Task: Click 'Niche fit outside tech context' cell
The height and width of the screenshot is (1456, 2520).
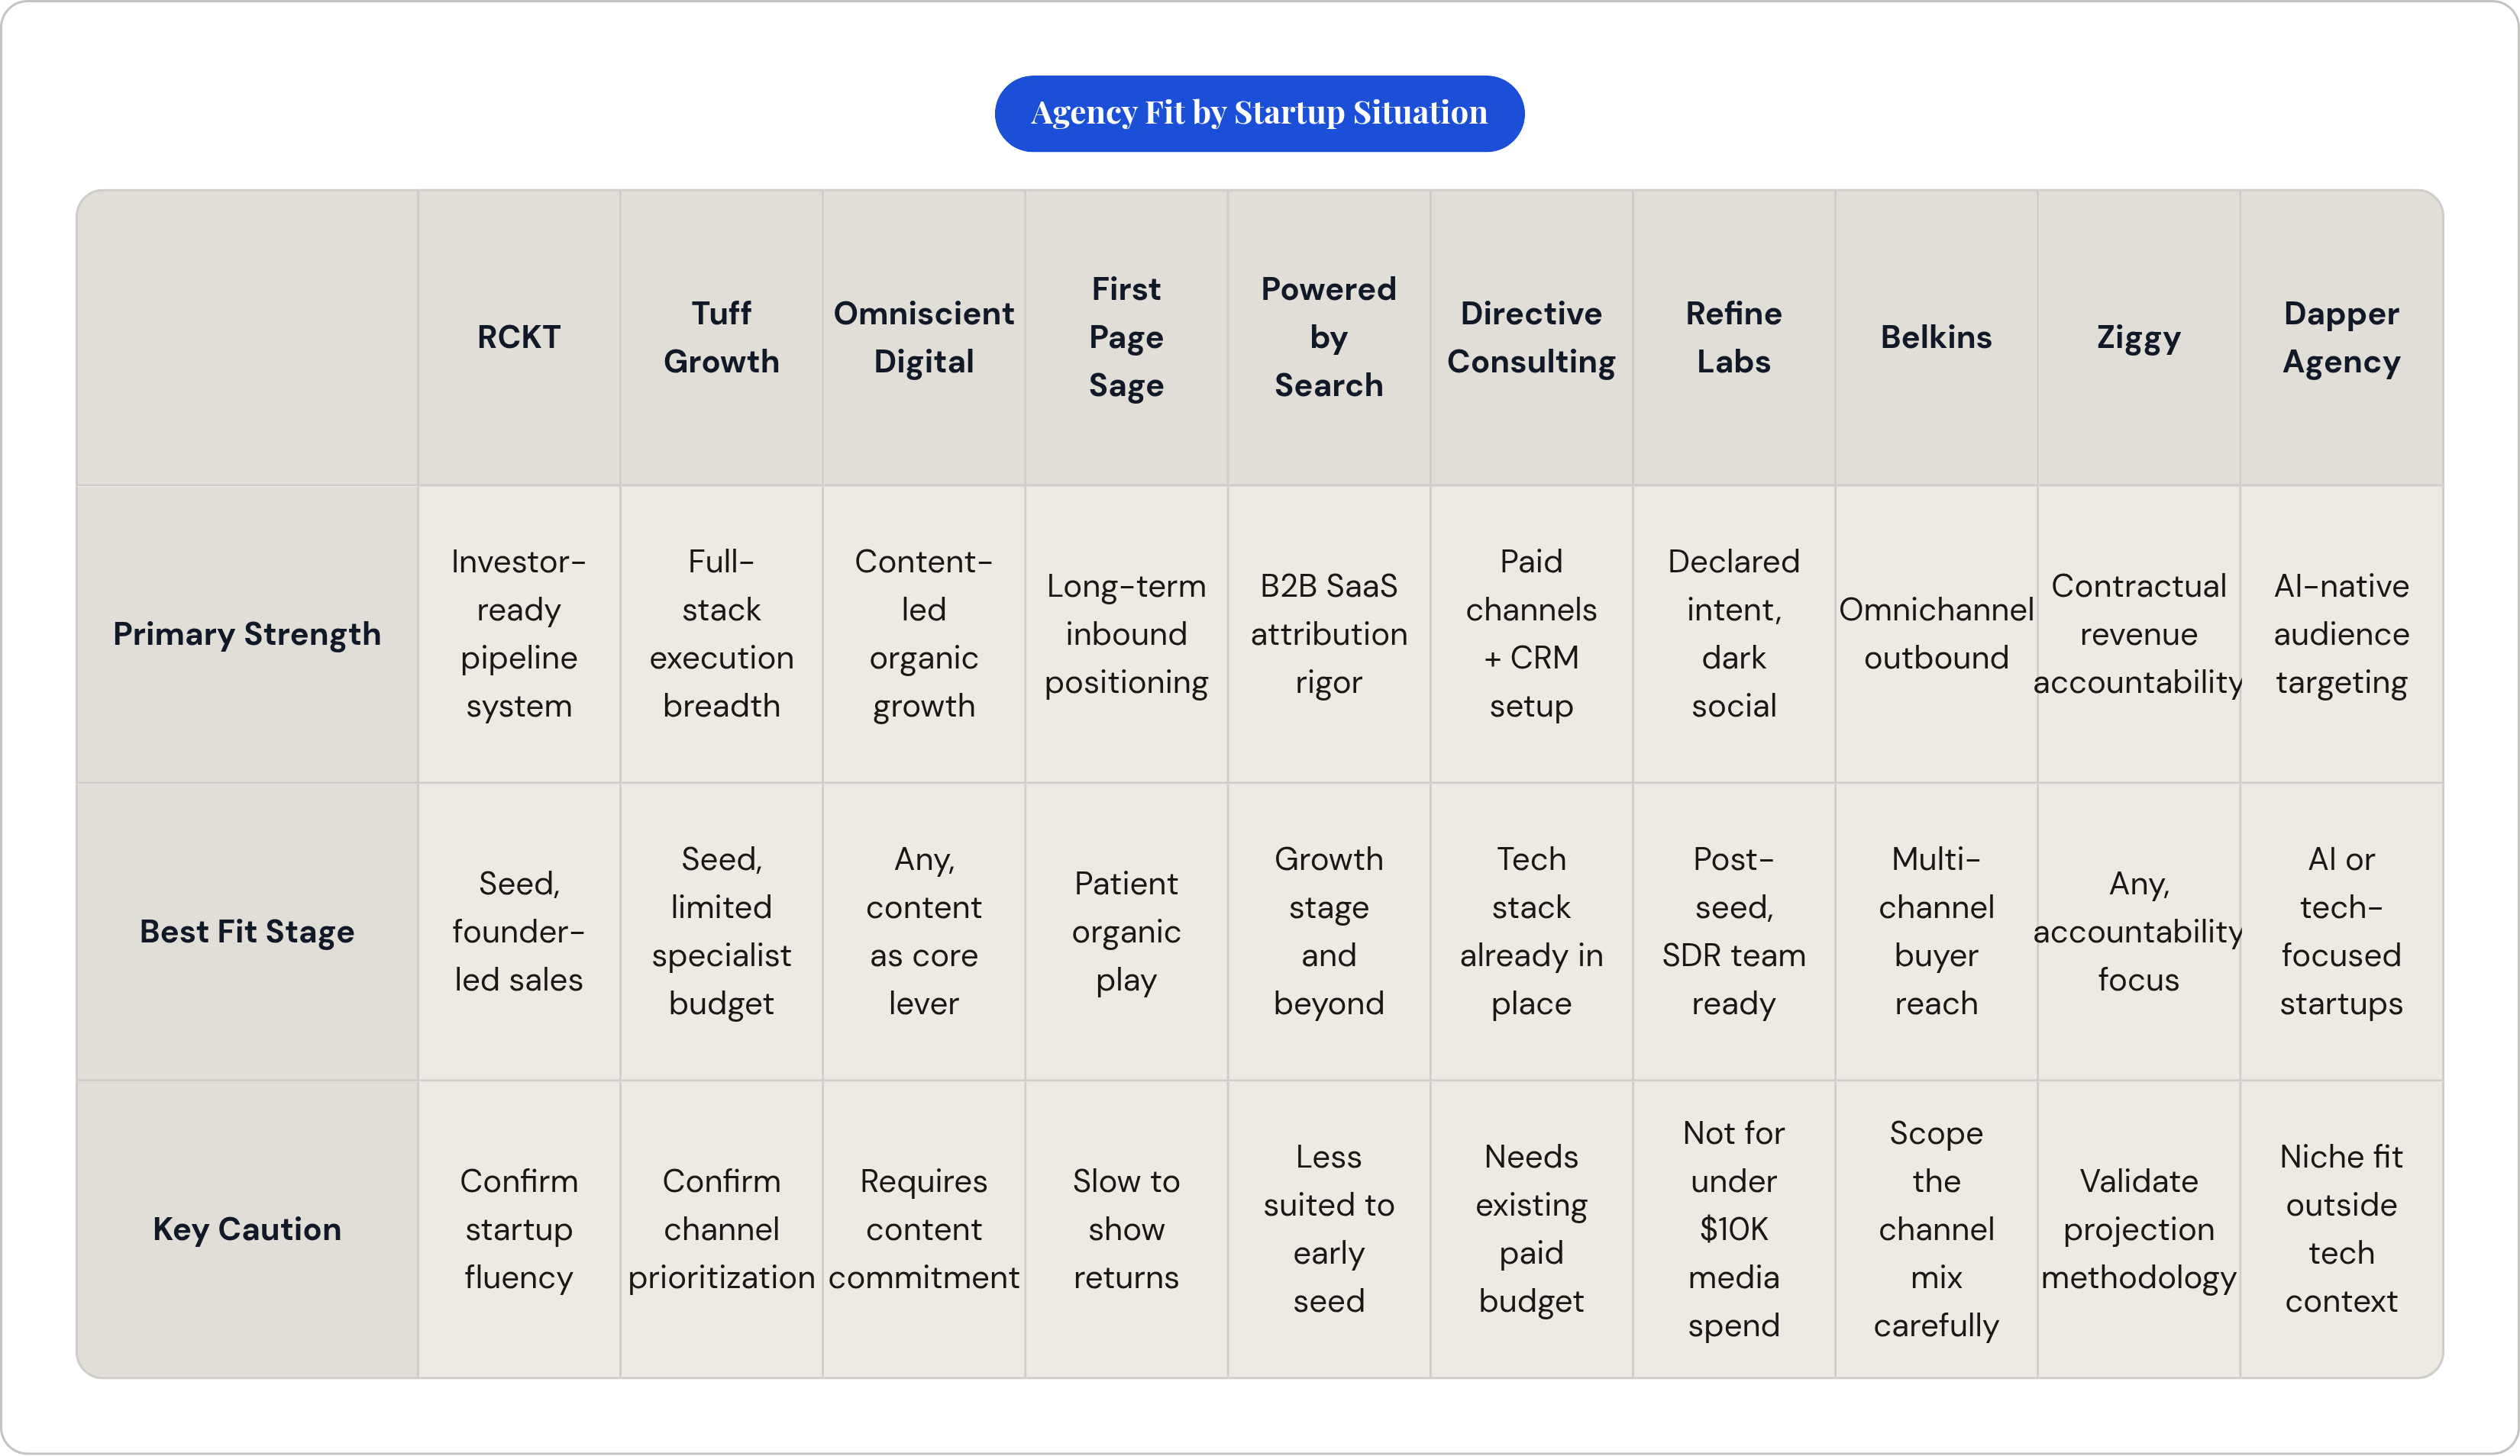Action: point(2341,1229)
